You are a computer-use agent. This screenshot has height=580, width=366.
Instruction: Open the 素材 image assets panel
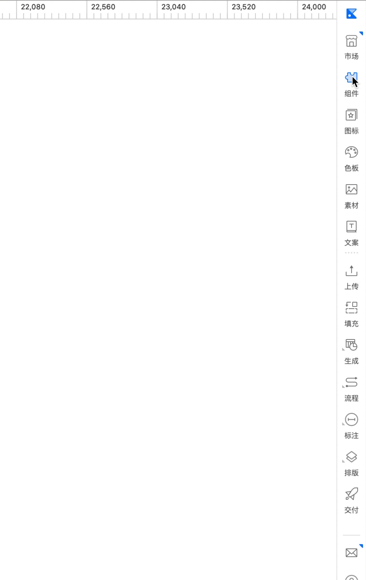(x=351, y=196)
